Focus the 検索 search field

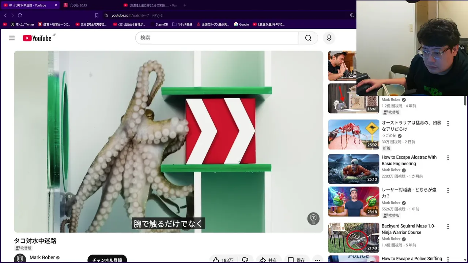(217, 38)
